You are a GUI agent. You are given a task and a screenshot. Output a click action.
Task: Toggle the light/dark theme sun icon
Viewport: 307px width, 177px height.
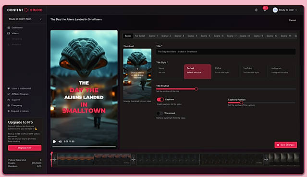point(256,10)
